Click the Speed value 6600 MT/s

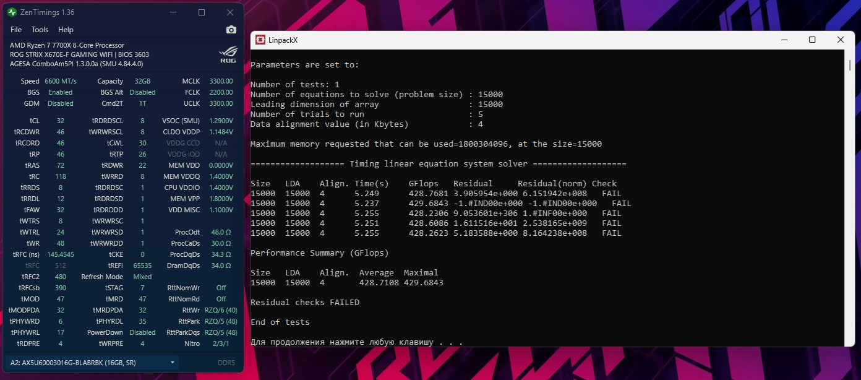click(61, 81)
